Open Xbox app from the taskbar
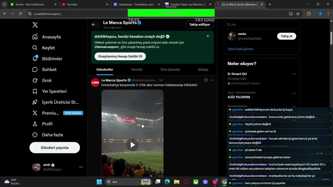 196,182
